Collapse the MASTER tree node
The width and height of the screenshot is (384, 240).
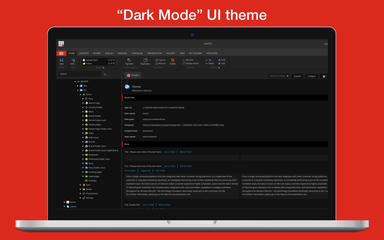click(75, 82)
